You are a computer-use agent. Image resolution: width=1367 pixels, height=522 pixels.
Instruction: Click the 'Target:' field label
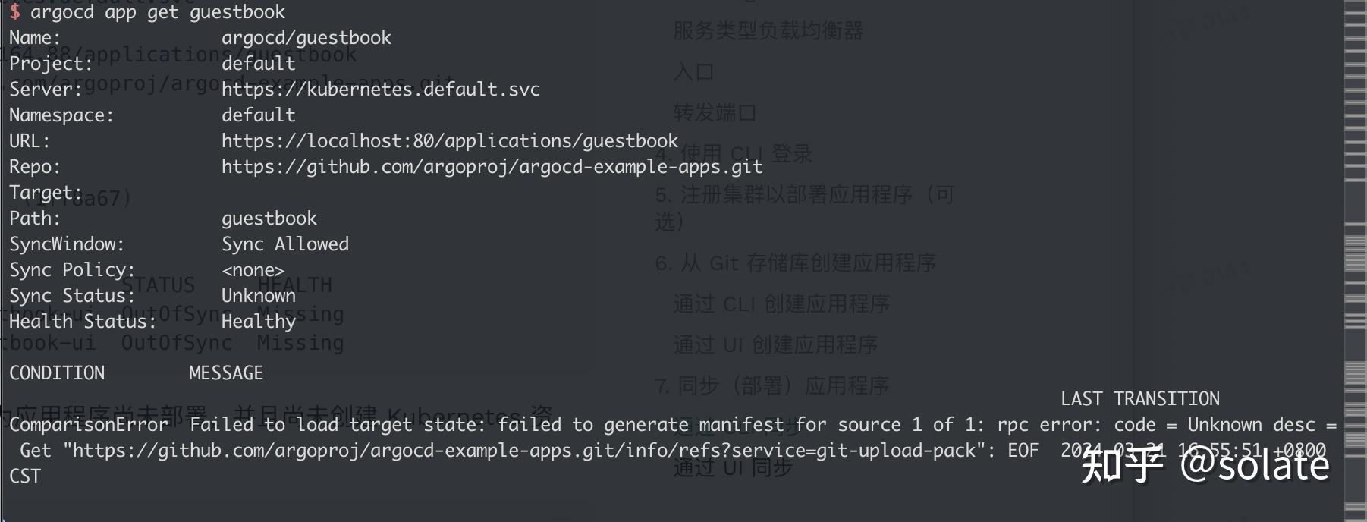pyautogui.click(x=46, y=193)
